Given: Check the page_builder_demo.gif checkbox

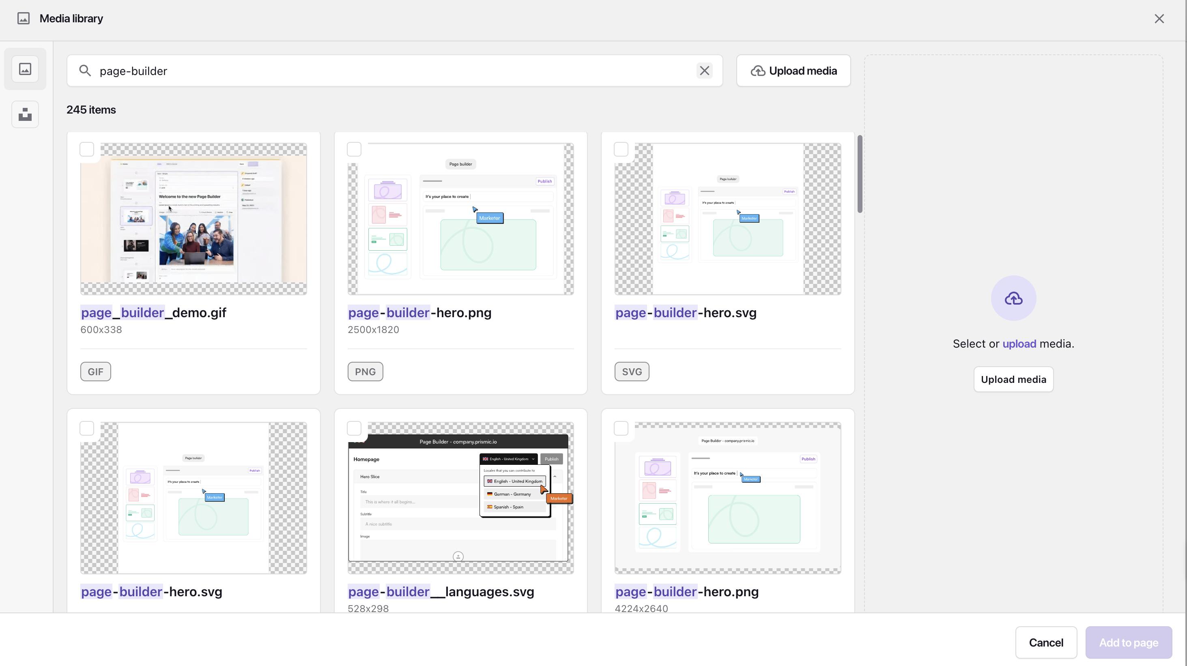Looking at the screenshot, I should pyautogui.click(x=87, y=149).
